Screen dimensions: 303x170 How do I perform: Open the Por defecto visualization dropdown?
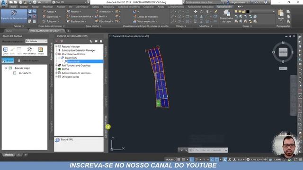coord(36,41)
